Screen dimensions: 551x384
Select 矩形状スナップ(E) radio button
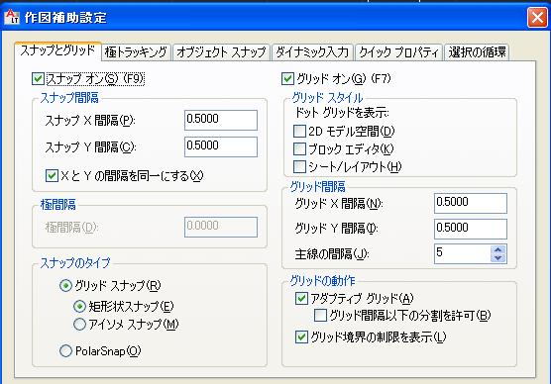point(79,307)
